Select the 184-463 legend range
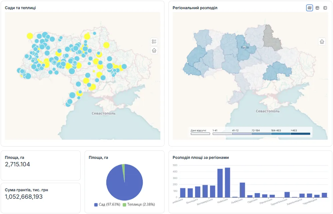 pos(281,134)
